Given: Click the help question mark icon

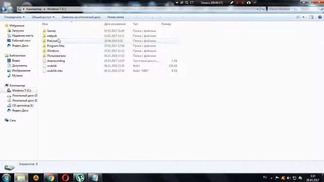Looking at the screenshot, I should (x=320, y=17).
